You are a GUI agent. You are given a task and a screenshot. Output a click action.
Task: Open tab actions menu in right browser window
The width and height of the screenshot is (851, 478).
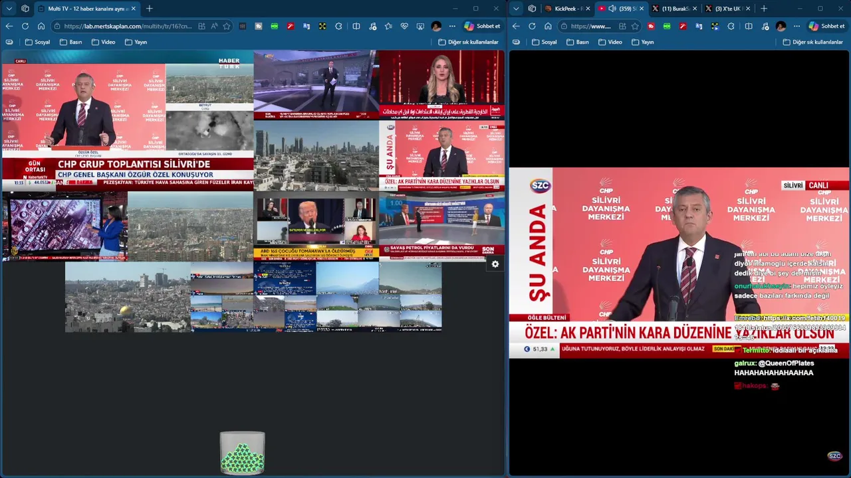coord(516,9)
